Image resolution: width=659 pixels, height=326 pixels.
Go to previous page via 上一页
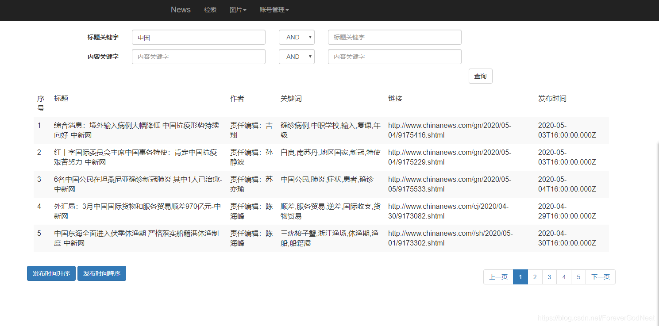tap(498, 277)
